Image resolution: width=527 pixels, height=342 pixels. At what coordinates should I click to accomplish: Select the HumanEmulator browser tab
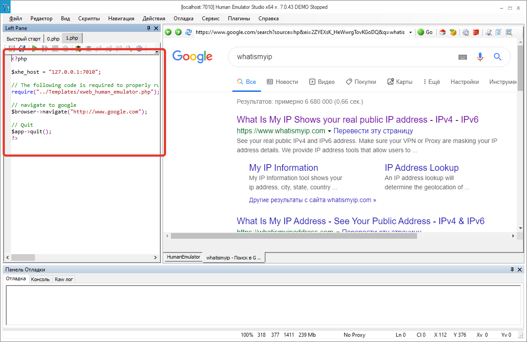(x=183, y=257)
